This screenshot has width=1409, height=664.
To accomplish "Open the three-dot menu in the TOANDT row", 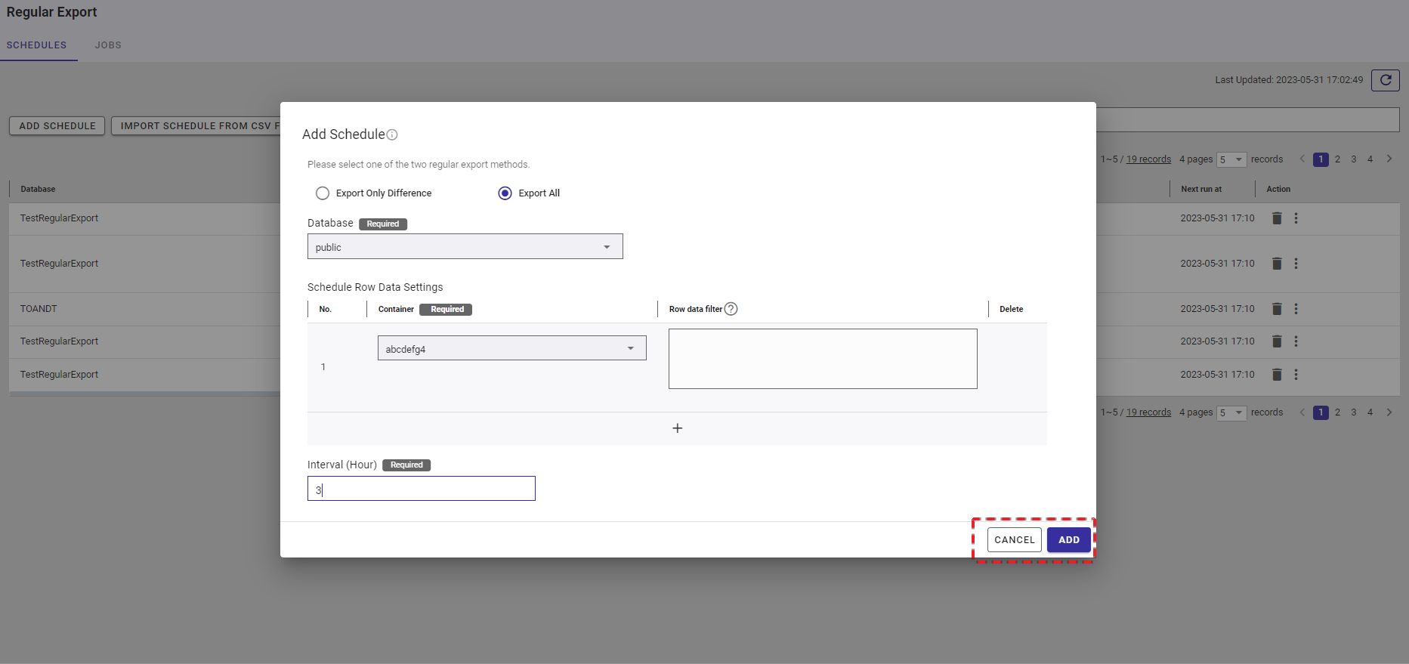I will [x=1296, y=309].
